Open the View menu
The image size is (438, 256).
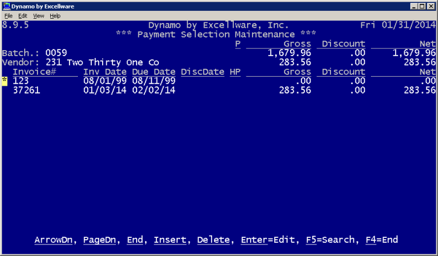[39, 16]
